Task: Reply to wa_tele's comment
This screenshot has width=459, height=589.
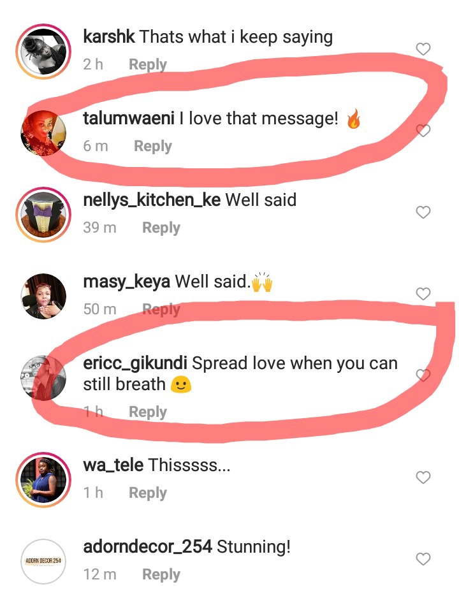Action: (148, 493)
